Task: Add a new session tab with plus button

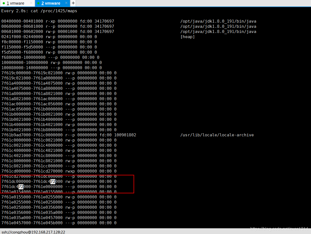Action: [73, 3]
